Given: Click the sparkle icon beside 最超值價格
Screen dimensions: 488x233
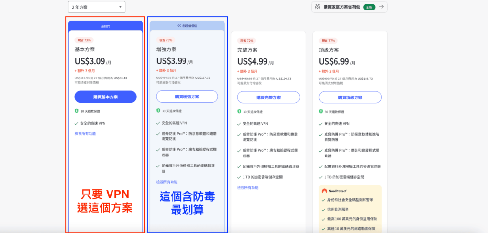Looking at the screenshot, I should coord(179,26).
